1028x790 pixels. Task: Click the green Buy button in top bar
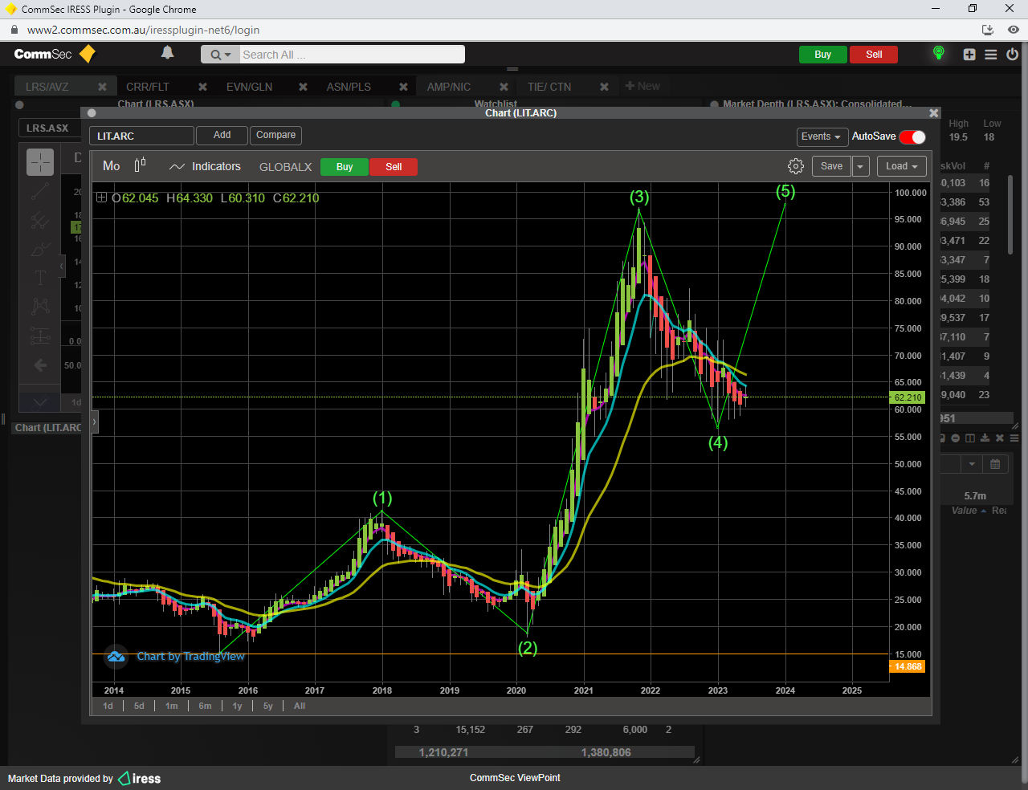(822, 55)
